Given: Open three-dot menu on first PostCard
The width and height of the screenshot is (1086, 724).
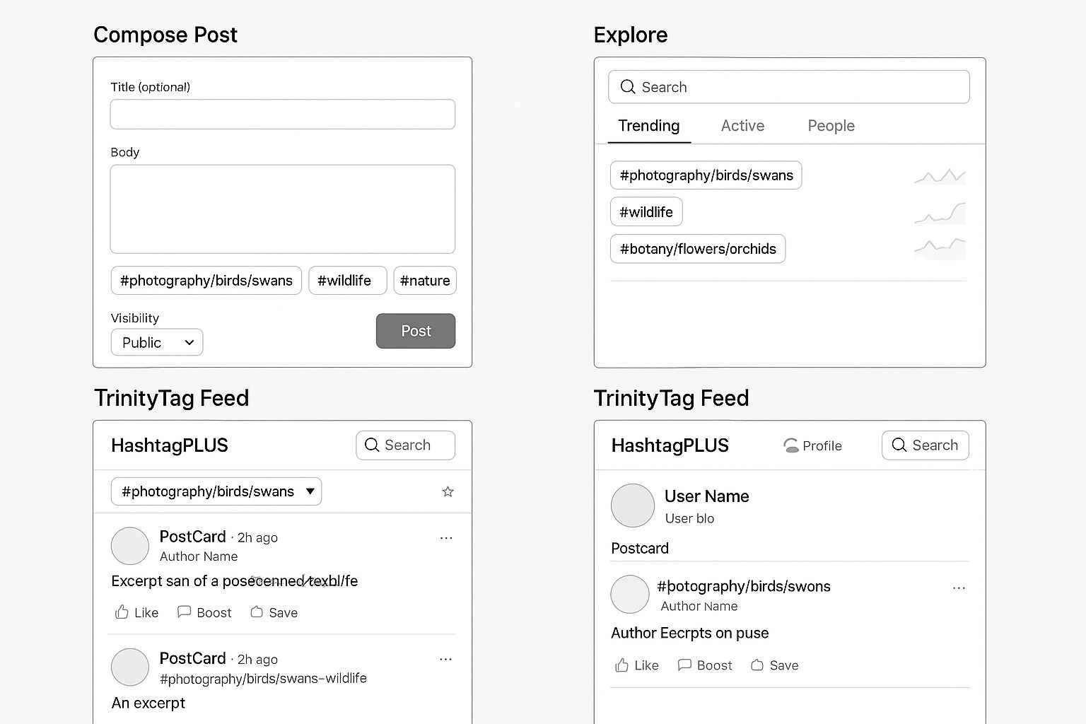Looking at the screenshot, I should 446,538.
